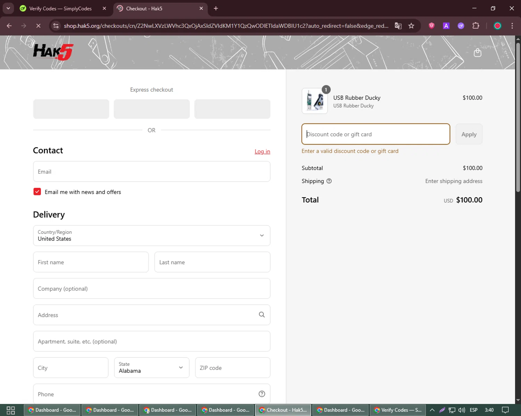Viewport: 521px width, 416px height.
Task: Open the Chrome profile avatar
Action: coord(497,26)
